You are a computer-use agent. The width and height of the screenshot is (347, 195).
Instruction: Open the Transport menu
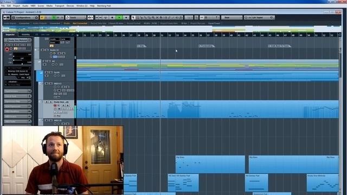tap(59, 6)
